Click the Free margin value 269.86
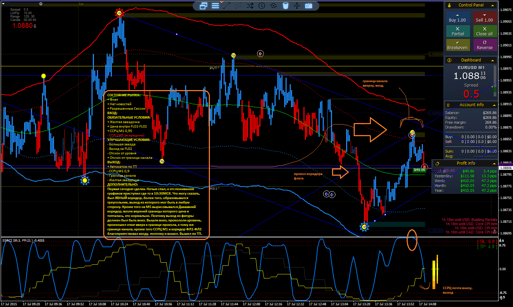 tap(491, 122)
